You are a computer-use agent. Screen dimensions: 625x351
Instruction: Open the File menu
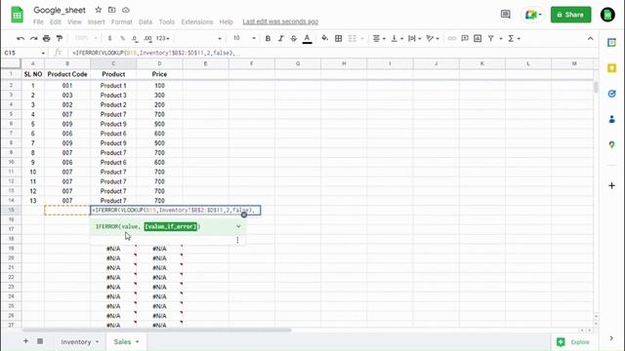click(x=38, y=21)
